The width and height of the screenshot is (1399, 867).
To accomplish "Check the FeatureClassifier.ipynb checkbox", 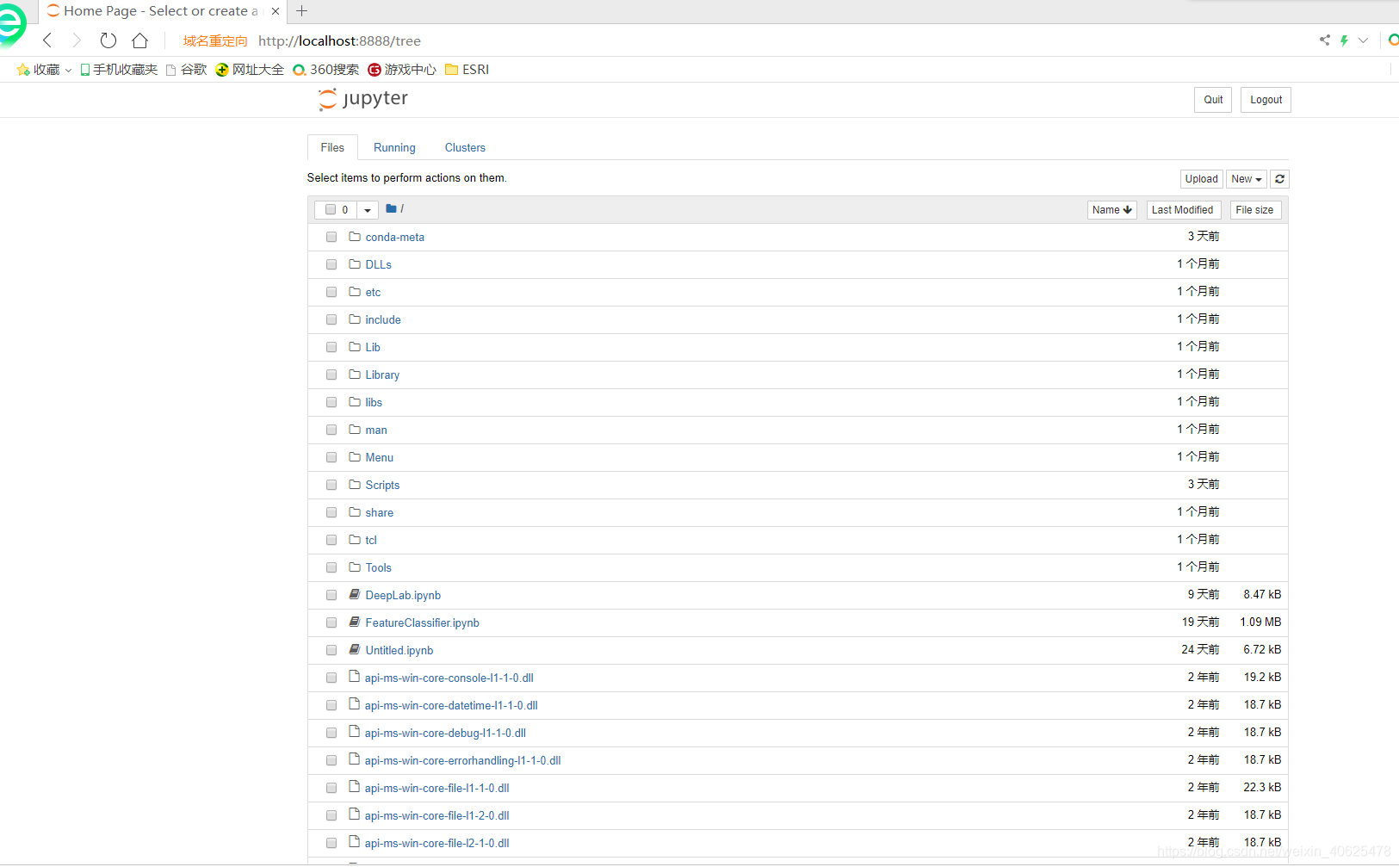I will click(331, 622).
